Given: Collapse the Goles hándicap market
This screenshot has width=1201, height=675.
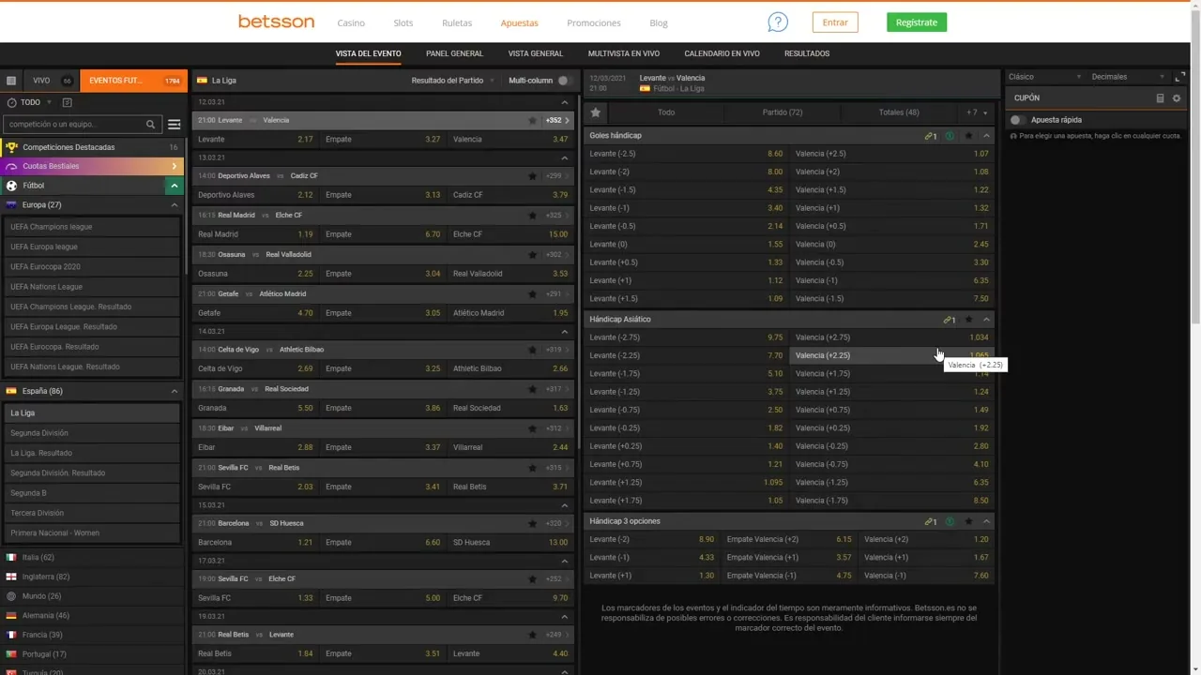Looking at the screenshot, I should click(986, 136).
